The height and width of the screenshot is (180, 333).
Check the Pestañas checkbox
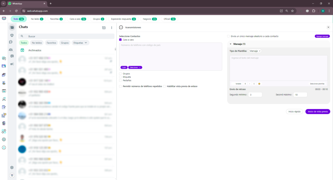(120, 80)
